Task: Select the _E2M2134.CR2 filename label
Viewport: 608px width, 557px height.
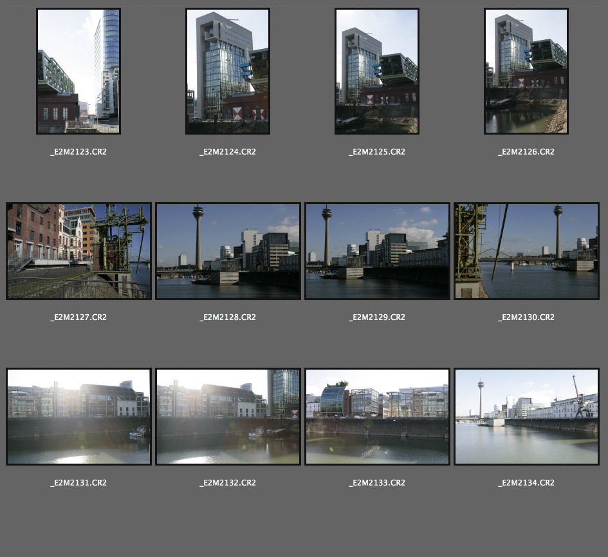Action: click(x=526, y=483)
